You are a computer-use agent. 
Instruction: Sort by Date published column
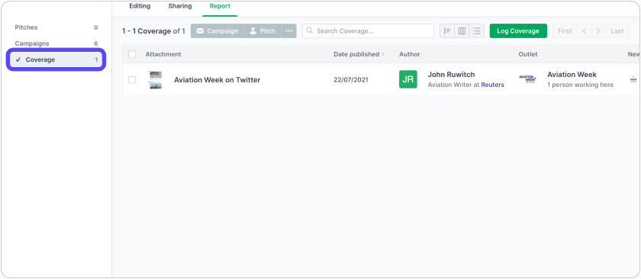[x=359, y=54]
